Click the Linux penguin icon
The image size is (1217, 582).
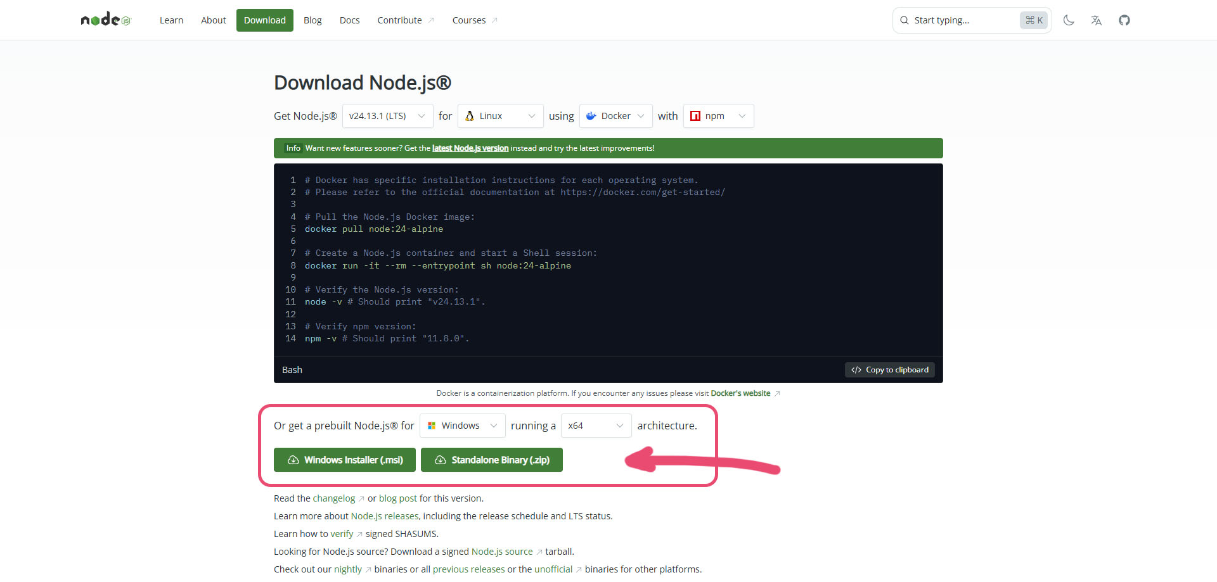point(470,116)
